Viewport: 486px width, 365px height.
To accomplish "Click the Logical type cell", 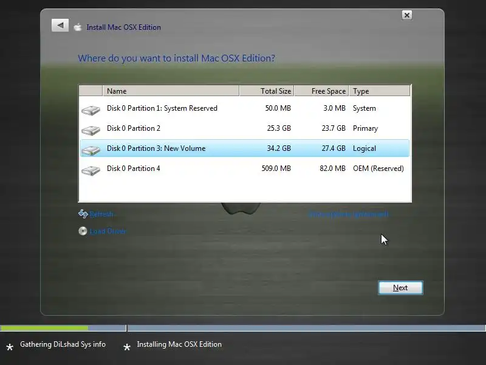I will [x=364, y=148].
